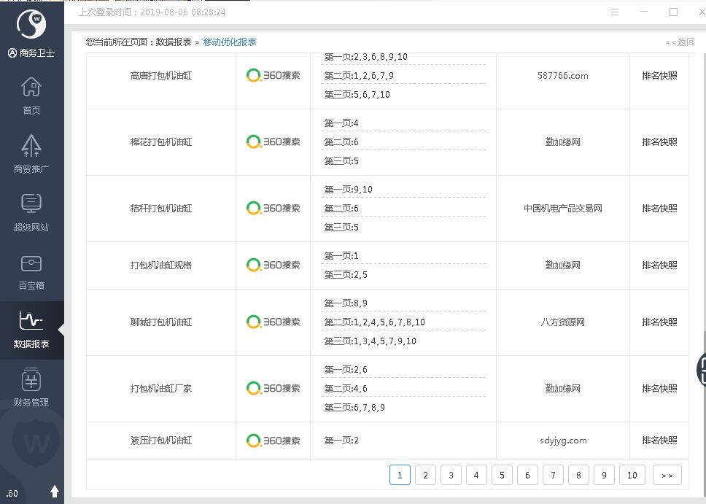Go to page 10 in pagination
The height and width of the screenshot is (504, 706).
tap(632, 475)
